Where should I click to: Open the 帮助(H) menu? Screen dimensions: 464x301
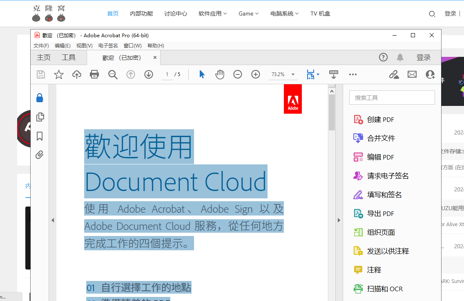coord(156,46)
